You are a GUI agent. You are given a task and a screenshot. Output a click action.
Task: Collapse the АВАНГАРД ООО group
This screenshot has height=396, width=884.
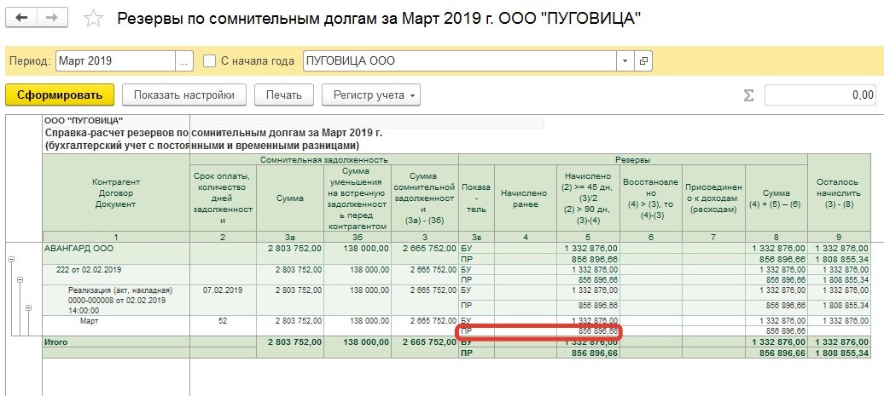click(x=11, y=258)
